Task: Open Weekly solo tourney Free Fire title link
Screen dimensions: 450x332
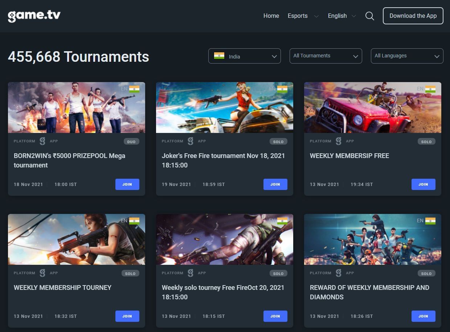Action: pos(223,292)
